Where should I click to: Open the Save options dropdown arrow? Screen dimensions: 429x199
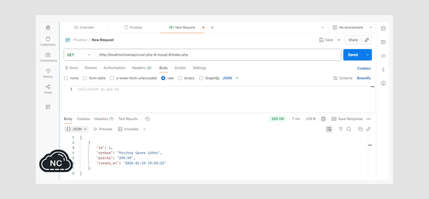coord(339,40)
